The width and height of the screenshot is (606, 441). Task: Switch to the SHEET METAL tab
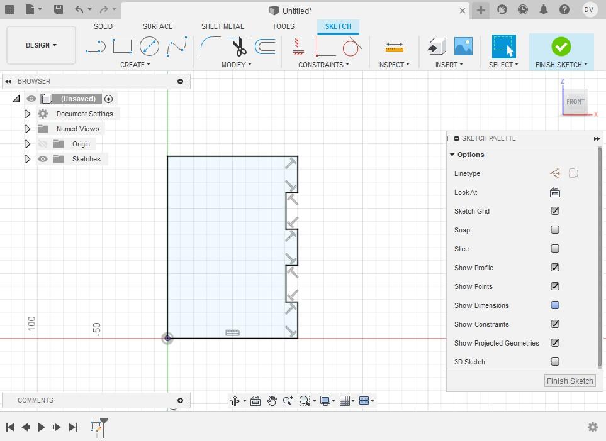coord(223,26)
